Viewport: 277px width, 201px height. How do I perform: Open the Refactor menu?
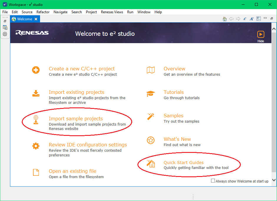(x=43, y=12)
